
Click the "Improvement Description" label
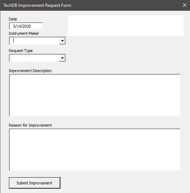[x=30, y=71]
